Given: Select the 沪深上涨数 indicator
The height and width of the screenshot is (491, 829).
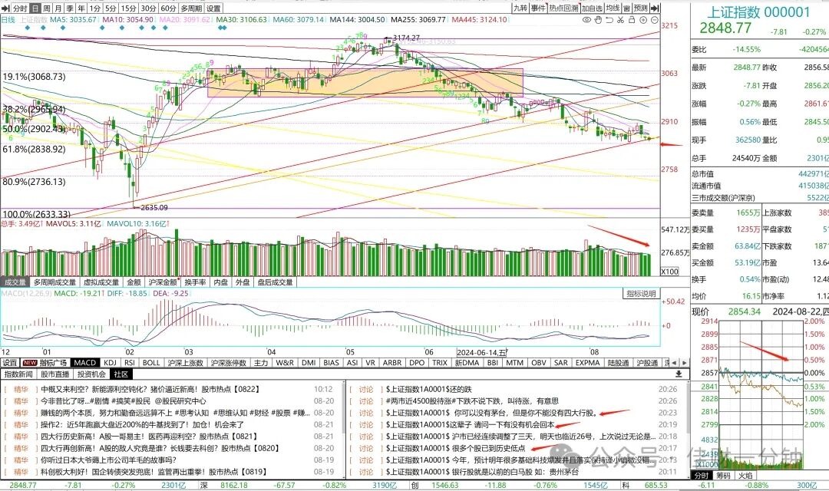Looking at the screenshot, I should pos(186,363).
